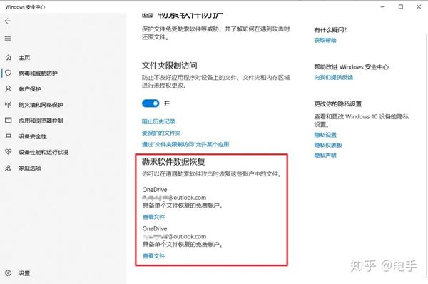Open the 阻止历史记录 link
Image resolution: width=428 pixels, height=284 pixels.
tap(158, 121)
